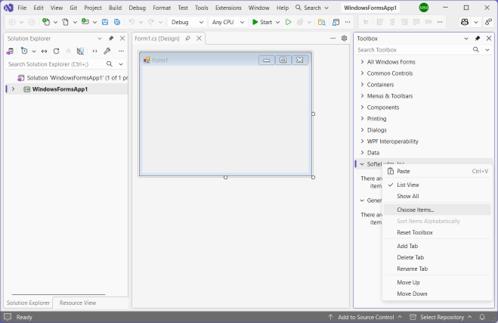Click the New Project toolbar icon
This screenshot has height=323, width=498.
(x=46, y=22)
